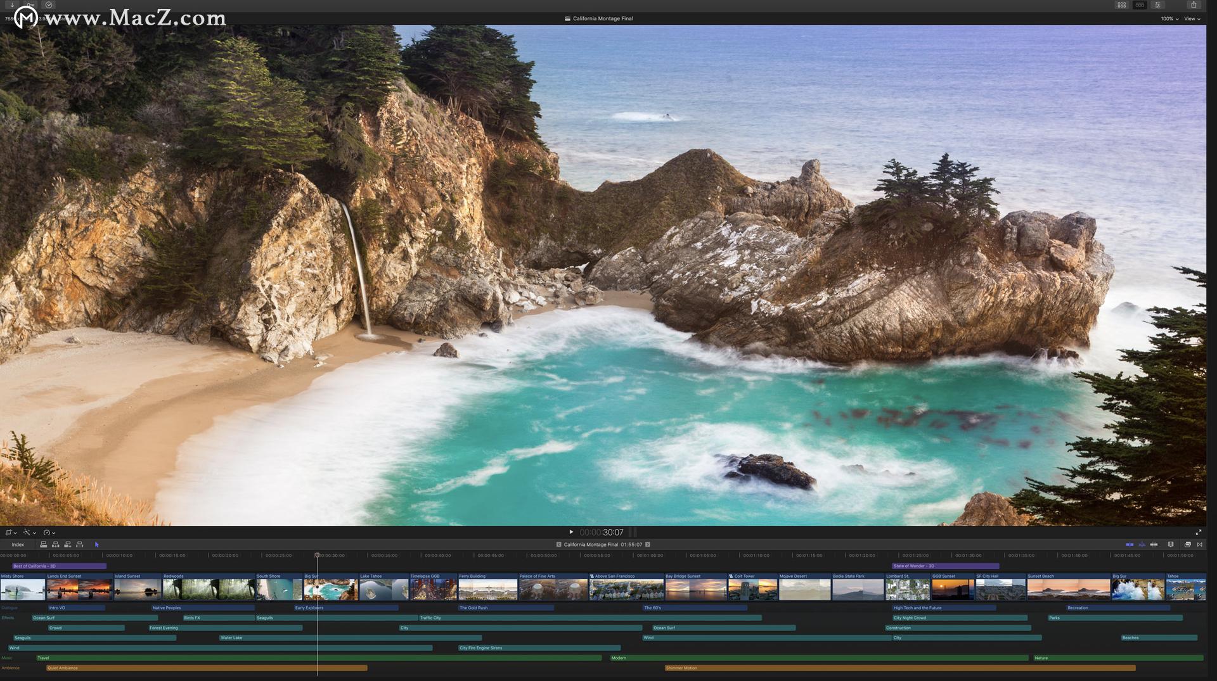The image size is (1217, 681).
Task: Select the Palace of Fine Arts clip
Action: coord(553,587)
